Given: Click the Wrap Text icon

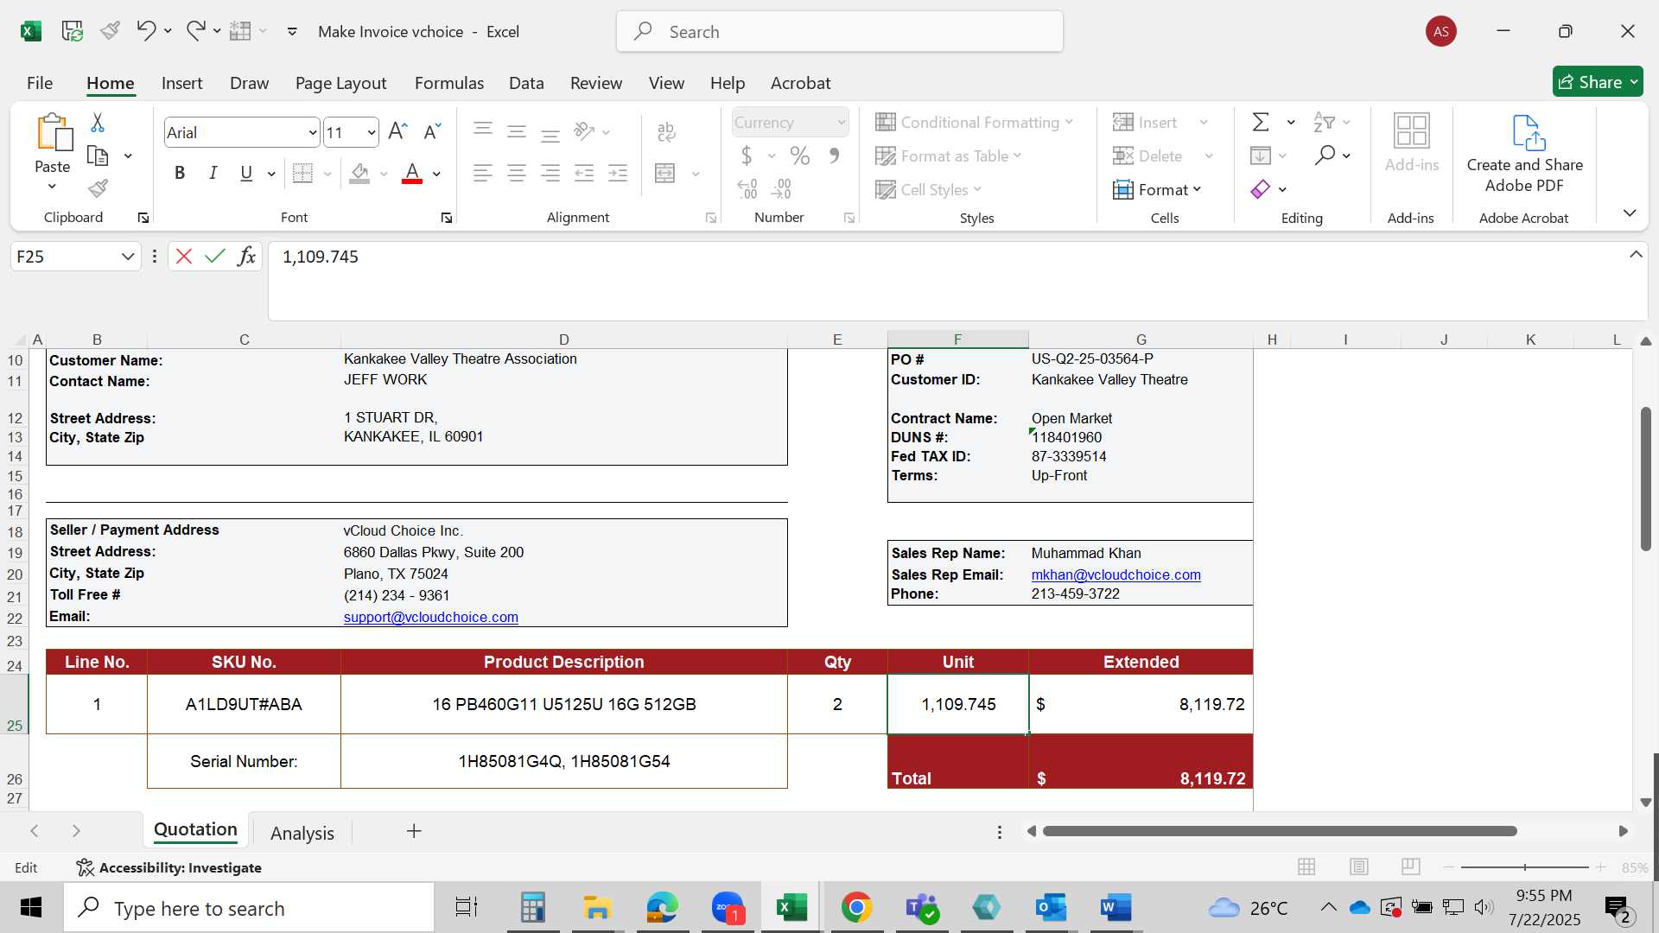Looking at the screenshot, I should (x=666, y=131).
